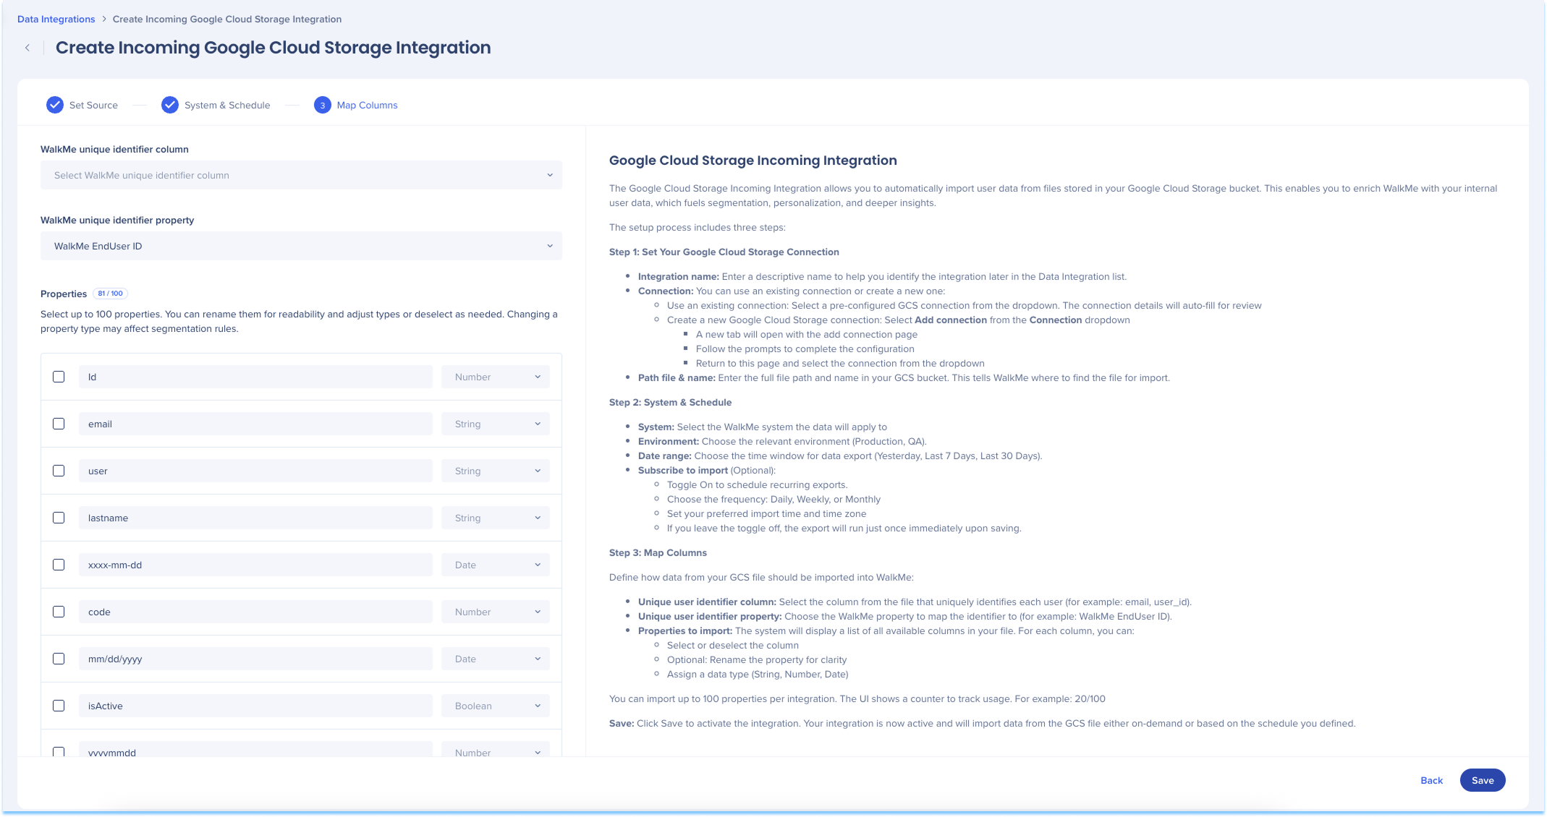The width and height of the screenshot is (1547, 817).
Task: Check the code property checkbox
Action: click(59, 612)
